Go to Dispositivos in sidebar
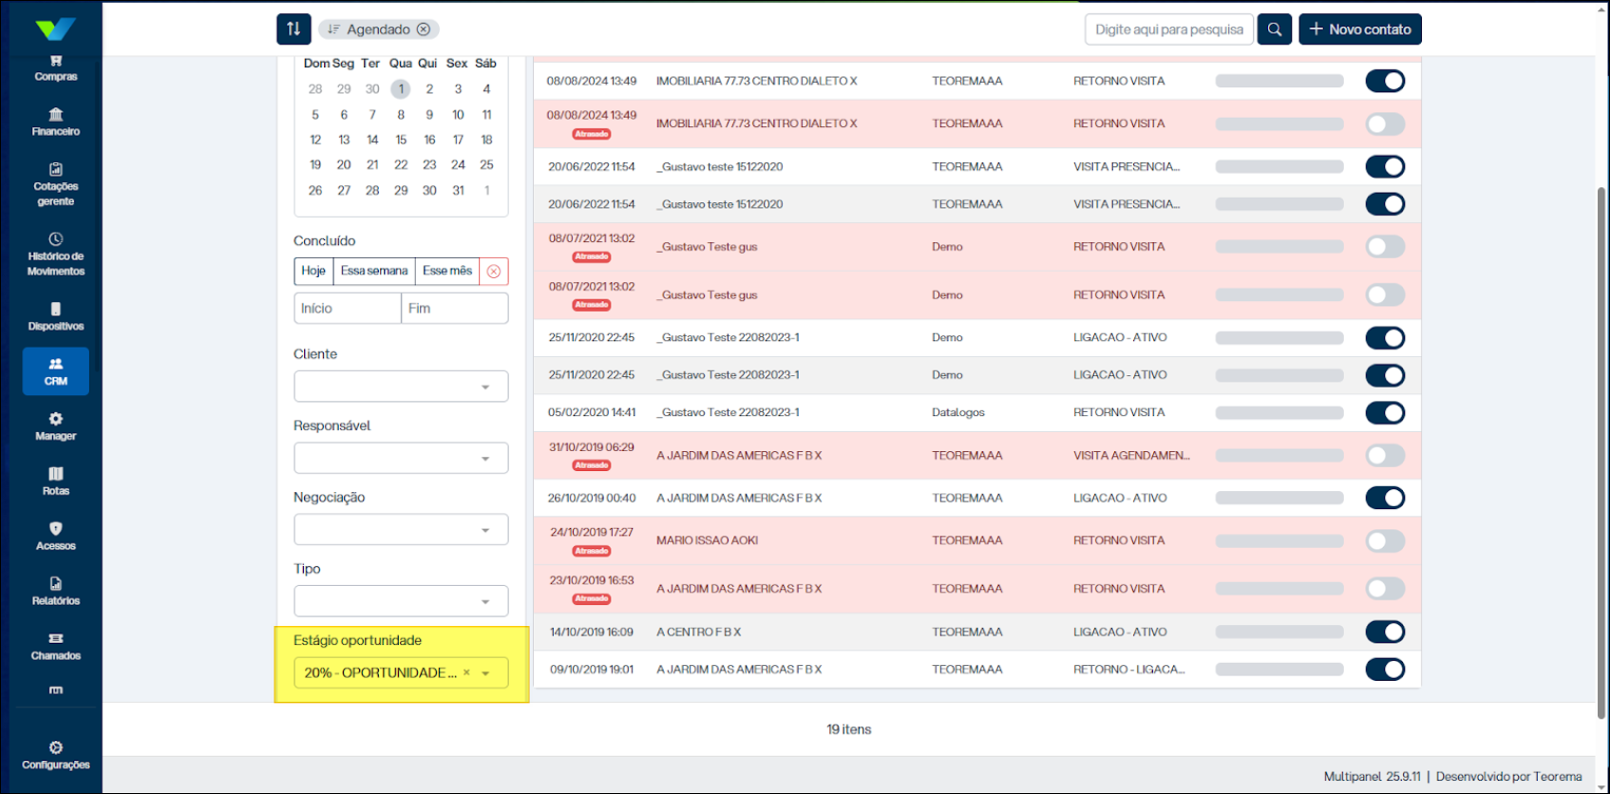The width and height of the screenshot is (1610, 794). 56,316
